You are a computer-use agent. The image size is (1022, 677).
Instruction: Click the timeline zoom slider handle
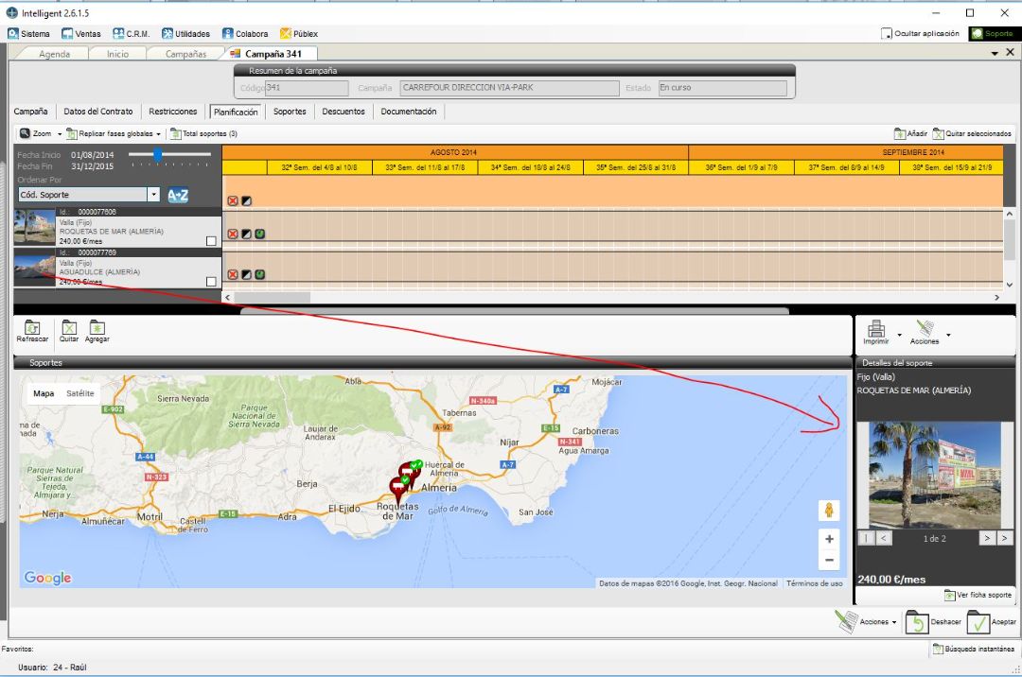coord(157,153)
